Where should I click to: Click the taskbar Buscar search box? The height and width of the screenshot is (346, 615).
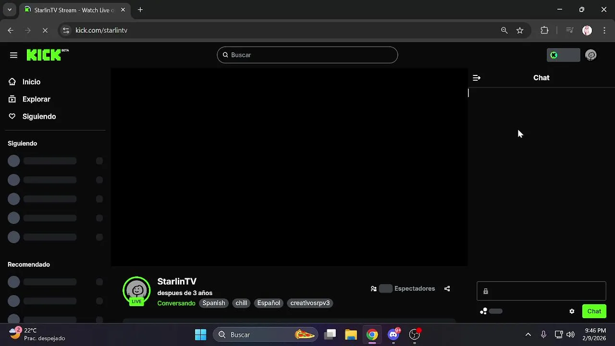[x=266, y=334]
